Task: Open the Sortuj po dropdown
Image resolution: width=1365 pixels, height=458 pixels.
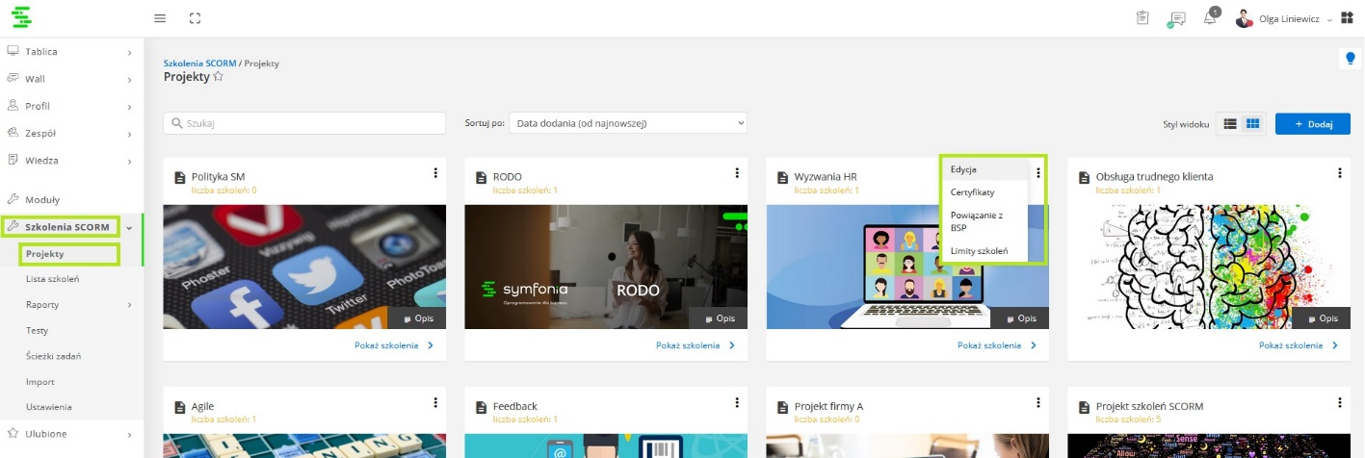Action: coord(628,123)
